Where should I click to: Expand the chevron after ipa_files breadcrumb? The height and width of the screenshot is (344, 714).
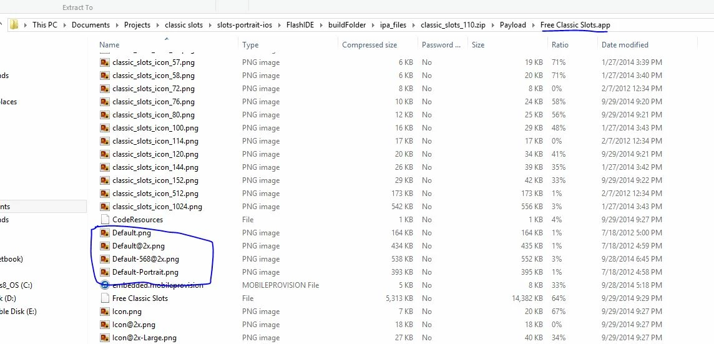(x=413, y=25)
